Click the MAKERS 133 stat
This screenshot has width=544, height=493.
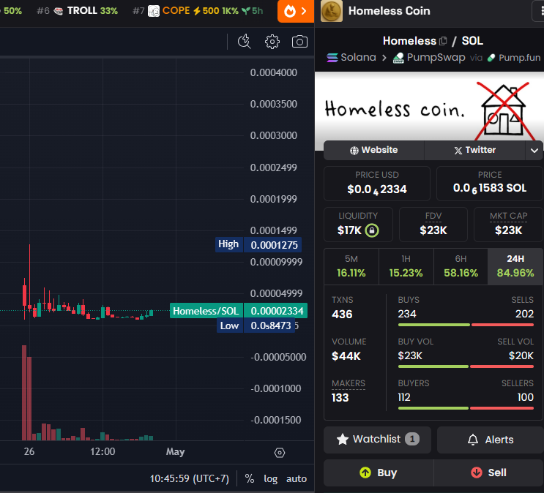click(349, 391)
